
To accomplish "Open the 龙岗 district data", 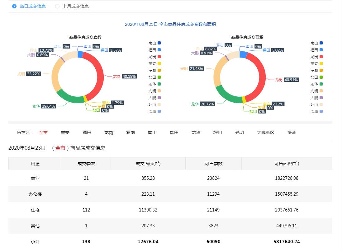I will coord(109,132).
